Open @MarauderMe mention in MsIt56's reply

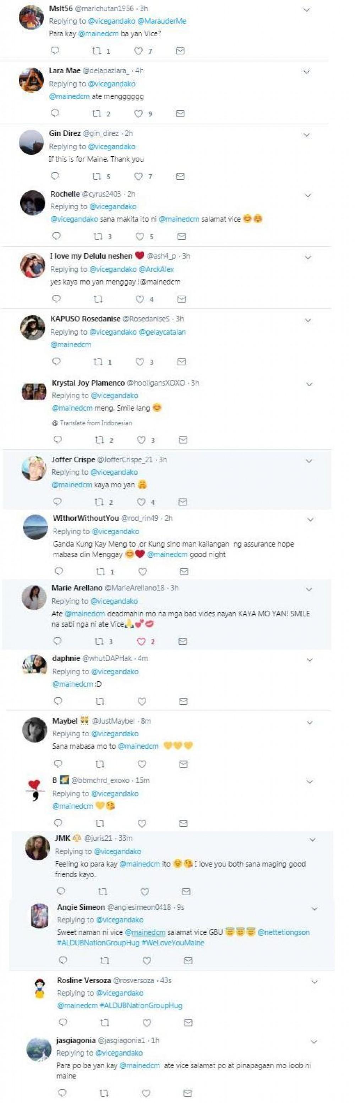(x=162, y=21)
